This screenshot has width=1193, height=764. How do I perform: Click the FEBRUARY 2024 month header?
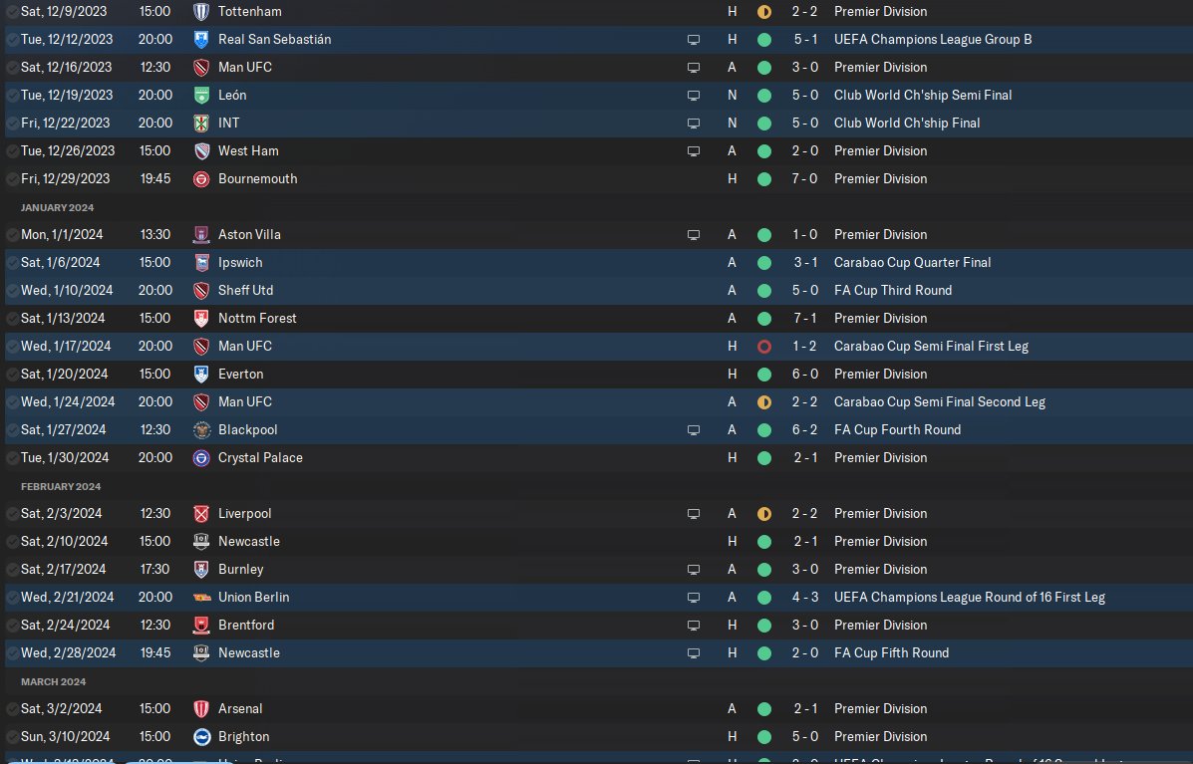click(61, 486)
